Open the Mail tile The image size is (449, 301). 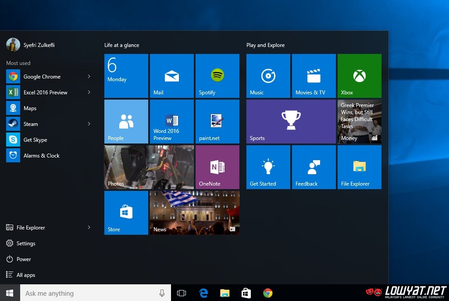[171, 76]
